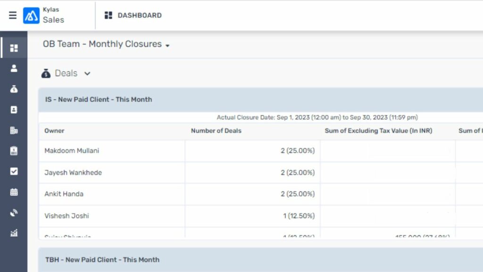Open the Leads contact-card icon in sidebar
The image size is (483, 272).
(x=14, y=110)
